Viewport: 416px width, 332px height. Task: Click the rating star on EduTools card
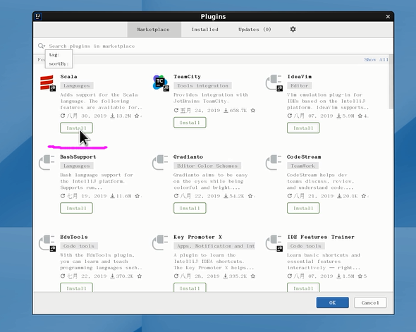[x=140, y=276]
